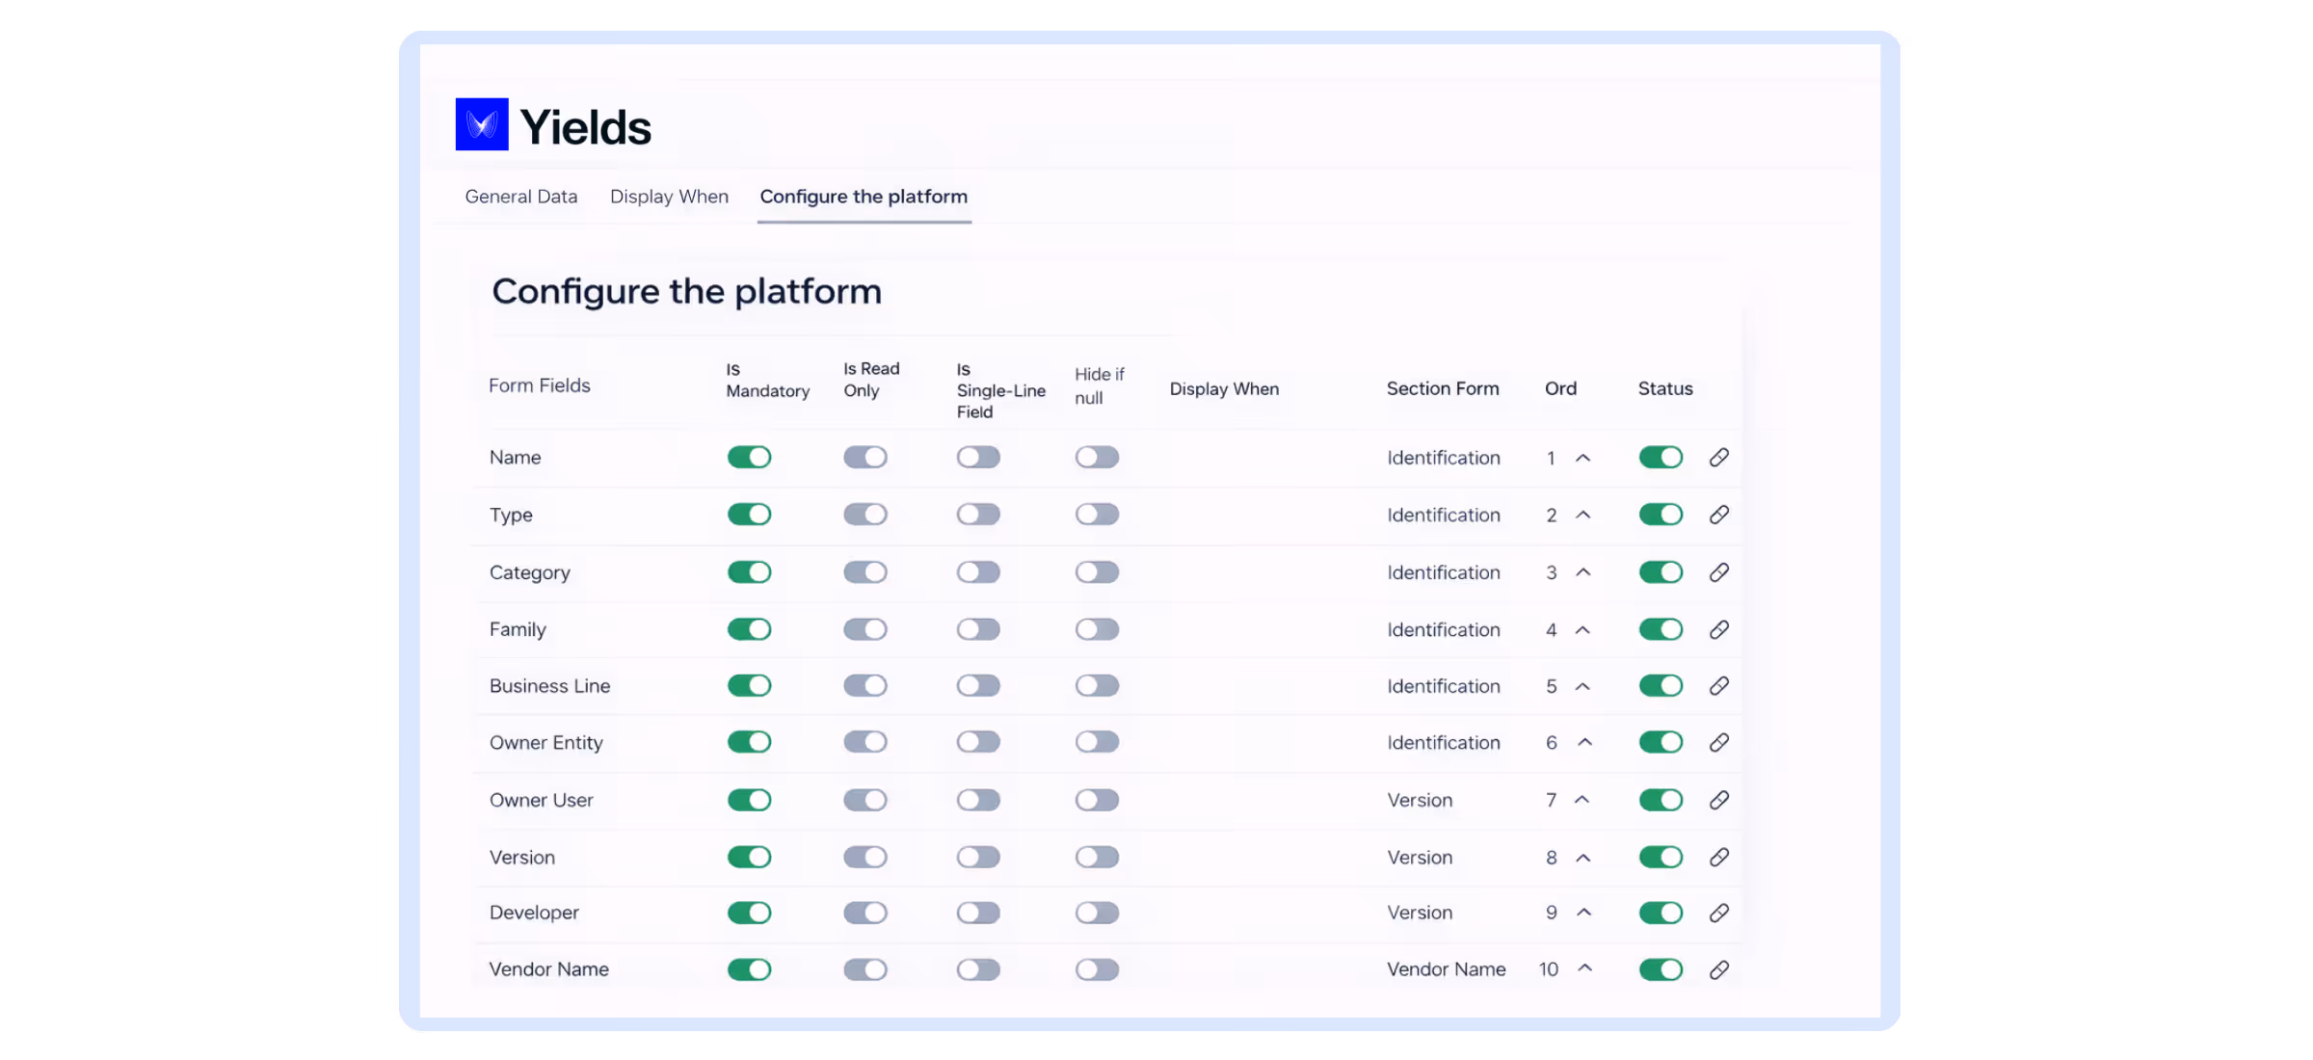
Task: Click the edit link icon for Business Line row
Action: (x=1718, y=686)
